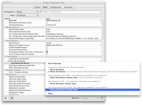The width and height of the screenshot is (142, 105).
Task: Select Other Code Signing Flags row
Action: coord(25,68)
